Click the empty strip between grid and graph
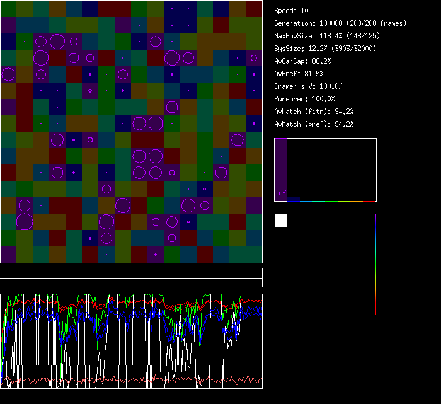 point(131,272)
